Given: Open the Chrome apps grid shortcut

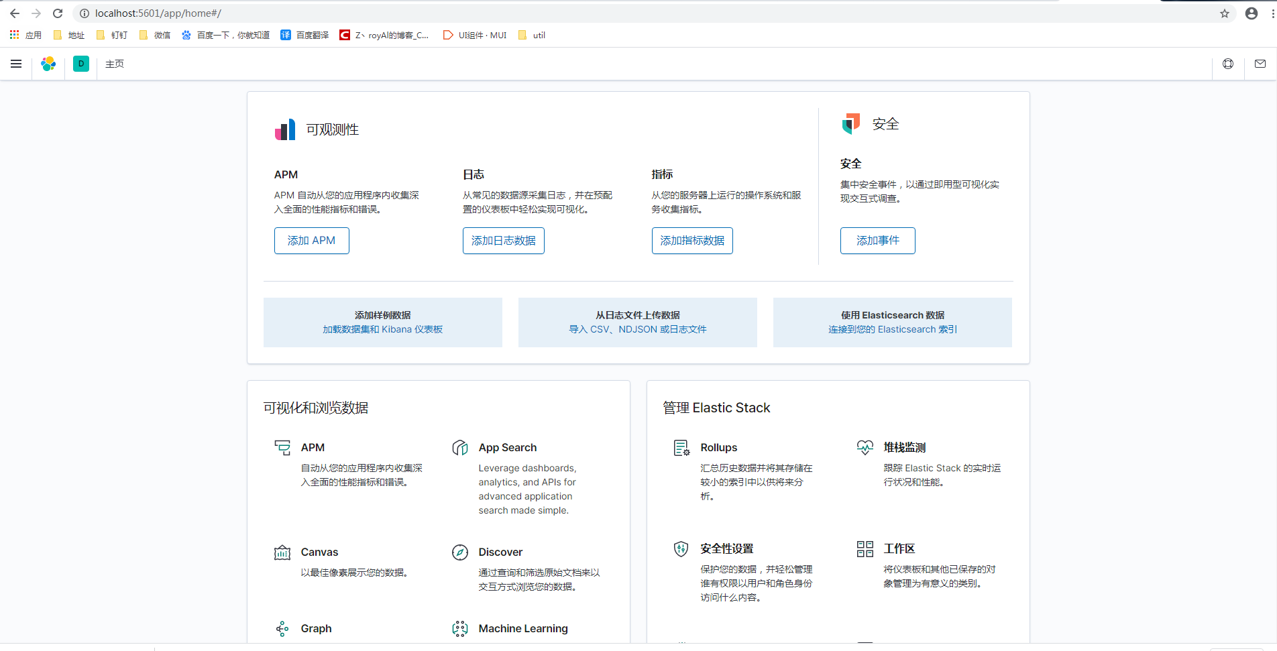Looking at the screenshot, I should coord(25,35).
